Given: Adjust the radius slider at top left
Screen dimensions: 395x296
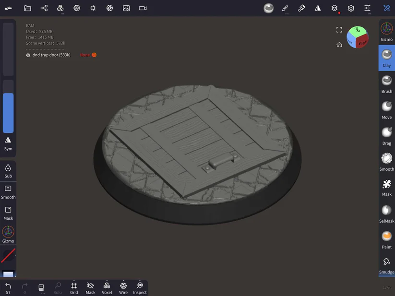Looking at the screenshot, I should coord(8,49).
